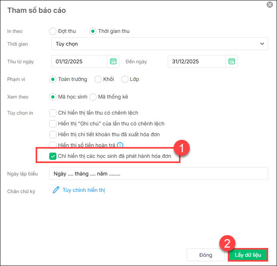
Task: Click info icon next to Hiển thị số tiền hoàn trả
Action: [120, 145]
